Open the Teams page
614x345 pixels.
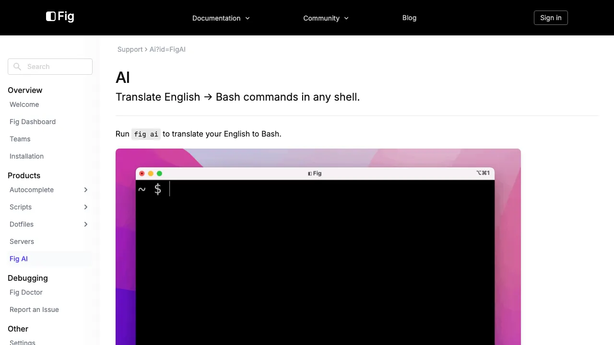click(20, 139)
